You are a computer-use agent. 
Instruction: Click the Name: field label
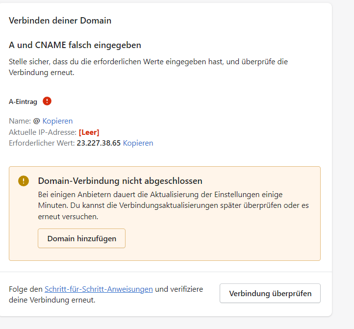click(20, 121)
